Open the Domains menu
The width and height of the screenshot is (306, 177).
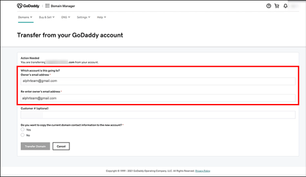(25, 17)
